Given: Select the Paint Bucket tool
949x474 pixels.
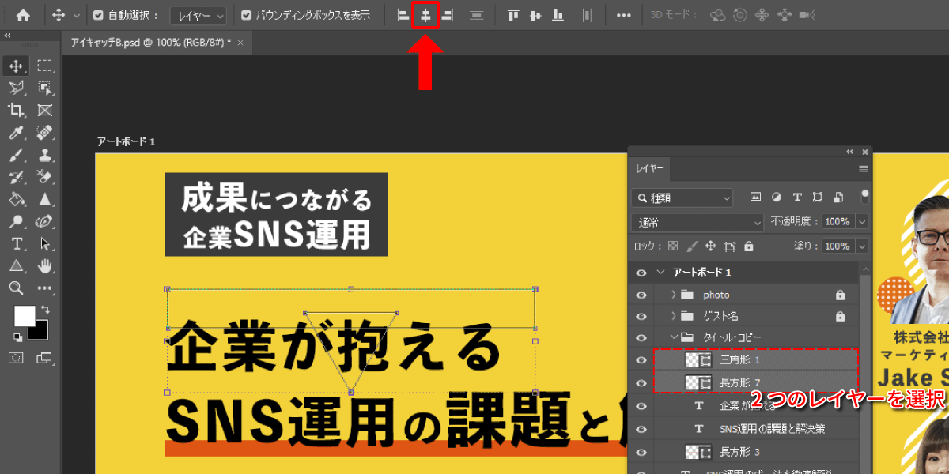Looking at the screenshot, I should (x=16, y=198).
